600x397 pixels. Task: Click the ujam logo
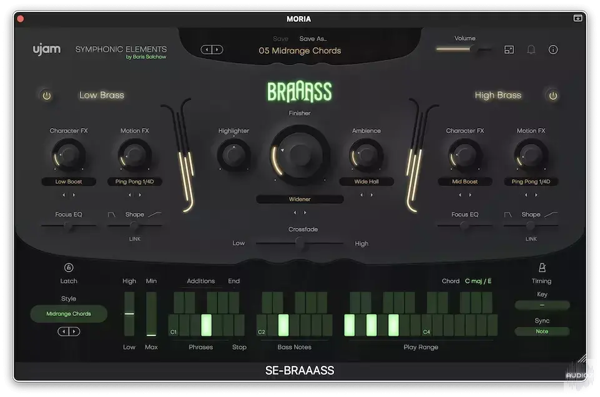pyautogui.click(x=47, y=49)
